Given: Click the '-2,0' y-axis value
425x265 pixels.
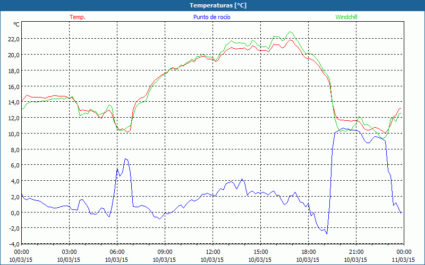Looking at the screenshot, I should pos(15,228).
